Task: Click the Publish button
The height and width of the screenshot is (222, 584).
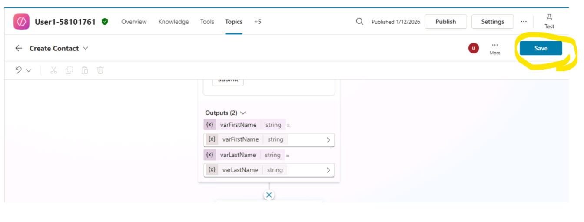Action: pos(445,22)
